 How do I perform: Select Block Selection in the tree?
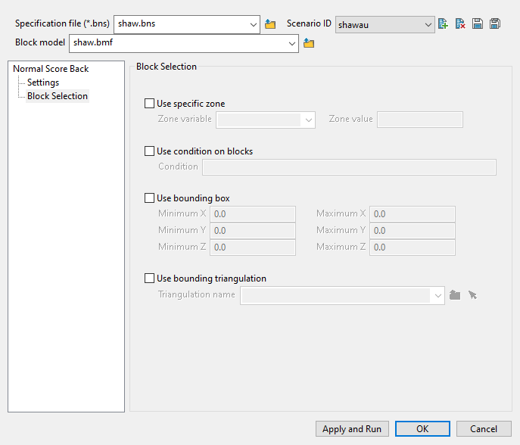pos(58,96)
